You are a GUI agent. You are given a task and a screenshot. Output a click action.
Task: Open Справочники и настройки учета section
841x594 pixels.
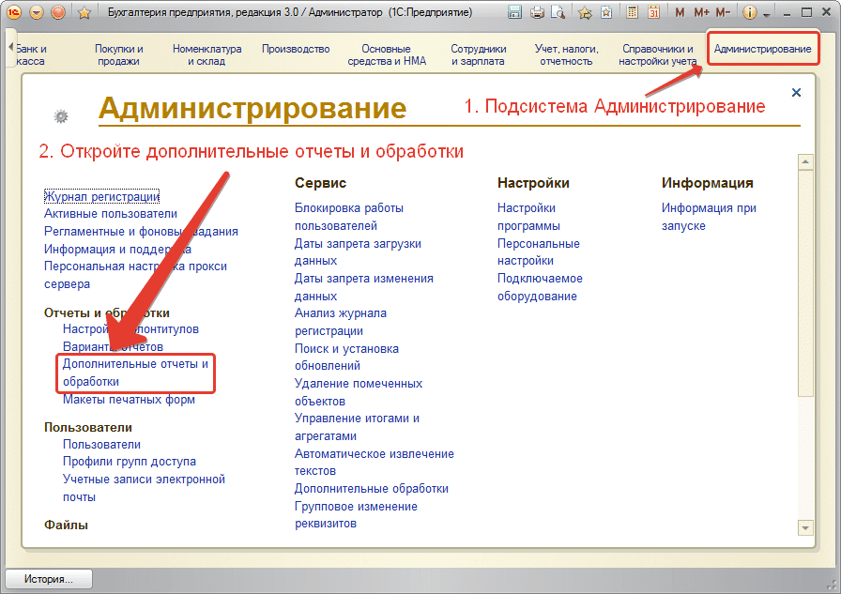[x=658, y=54]
